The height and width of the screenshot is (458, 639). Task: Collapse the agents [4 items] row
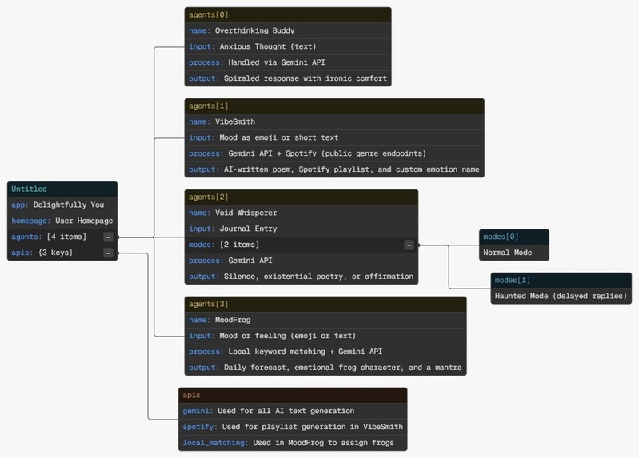tap(108, 237)
